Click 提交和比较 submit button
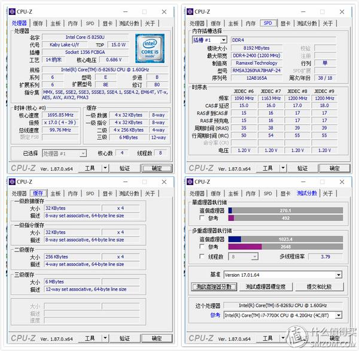This screenshot has width=359, height=351. [x=320, y=286]
